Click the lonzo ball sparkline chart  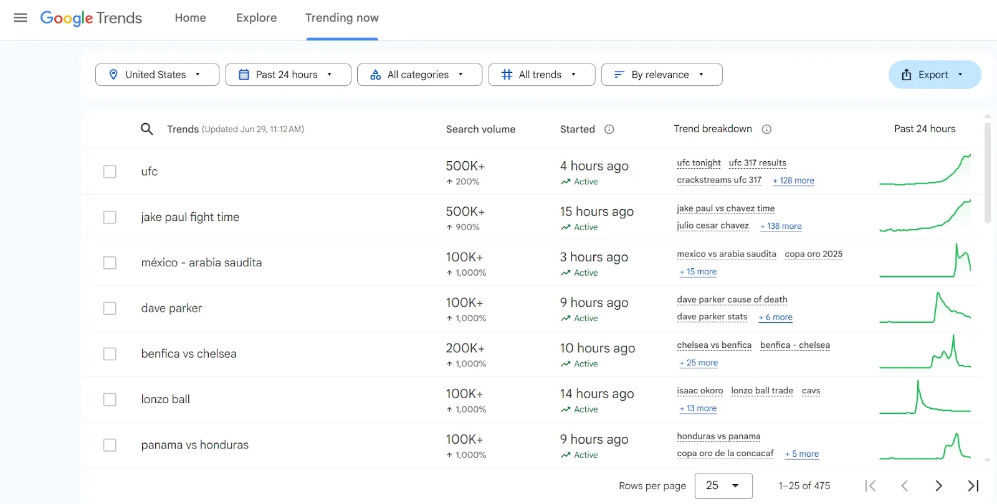pos(925,397)
